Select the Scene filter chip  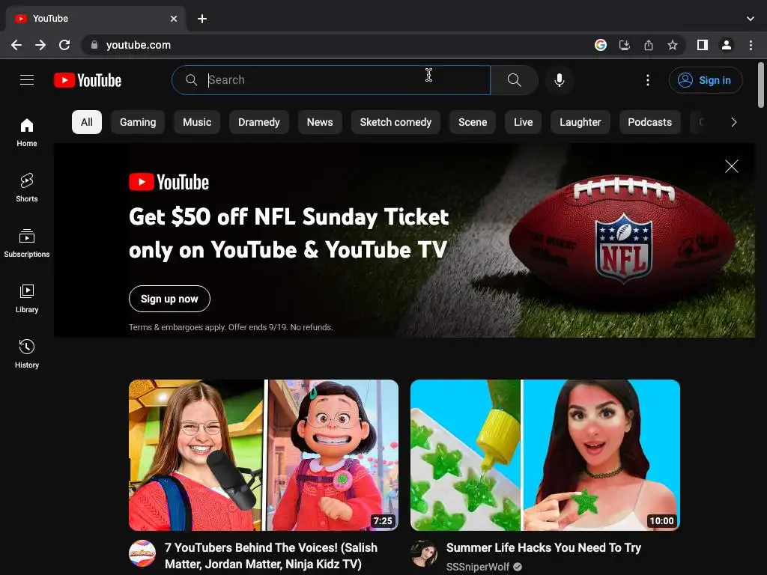473,122
